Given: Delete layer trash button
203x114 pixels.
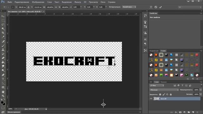Looking at the screenshot, I should (197, 112).
